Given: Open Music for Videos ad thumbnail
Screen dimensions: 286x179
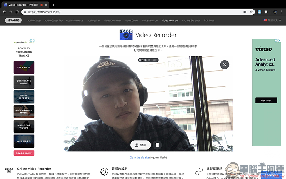Looking at the screenshot, I should point(24,126).
